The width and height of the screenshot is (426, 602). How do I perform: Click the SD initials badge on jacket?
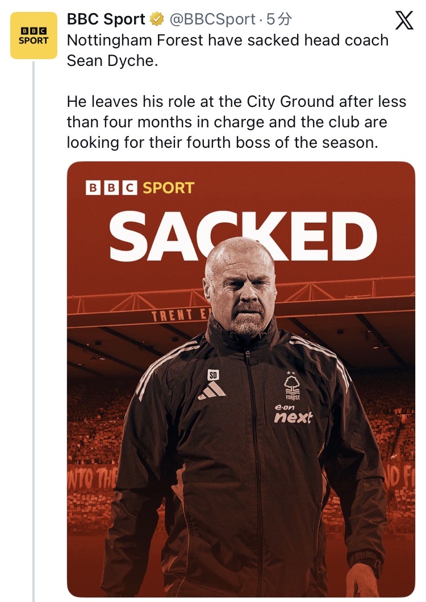click(213, 374)
